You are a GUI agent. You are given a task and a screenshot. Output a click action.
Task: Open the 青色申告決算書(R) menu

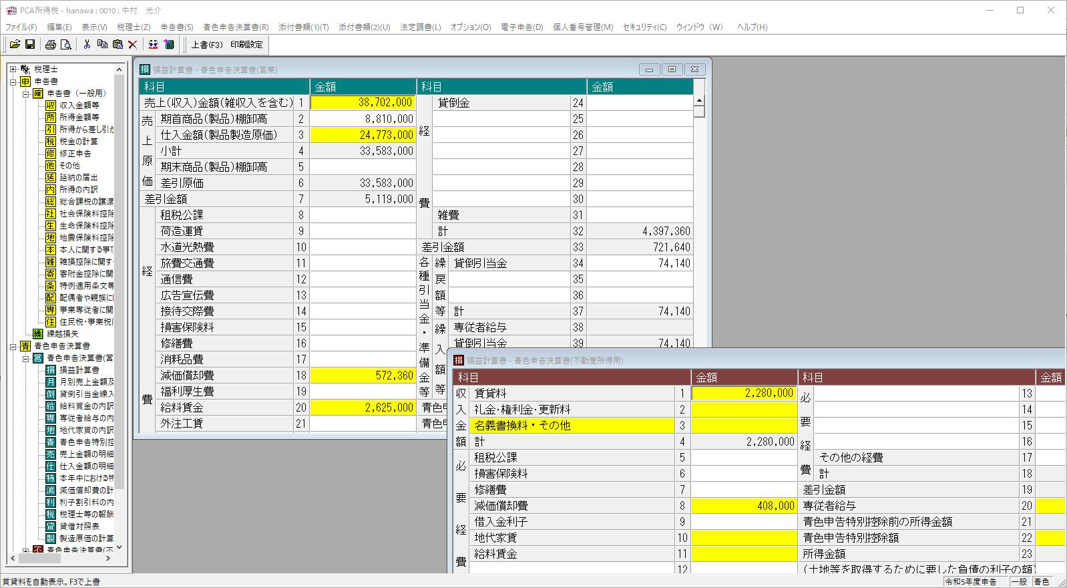coord(236,27)
